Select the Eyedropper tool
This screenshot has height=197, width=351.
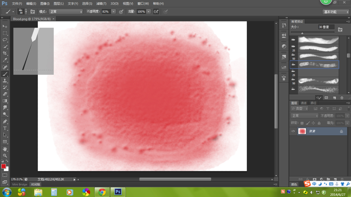pos(5,60)
